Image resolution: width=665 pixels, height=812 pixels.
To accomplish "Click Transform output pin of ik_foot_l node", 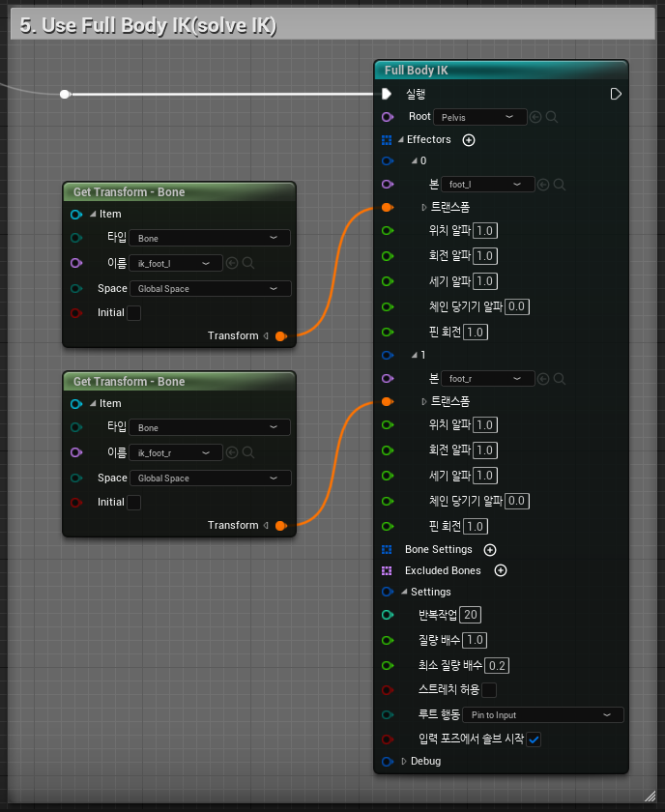I will click(280, 336).
